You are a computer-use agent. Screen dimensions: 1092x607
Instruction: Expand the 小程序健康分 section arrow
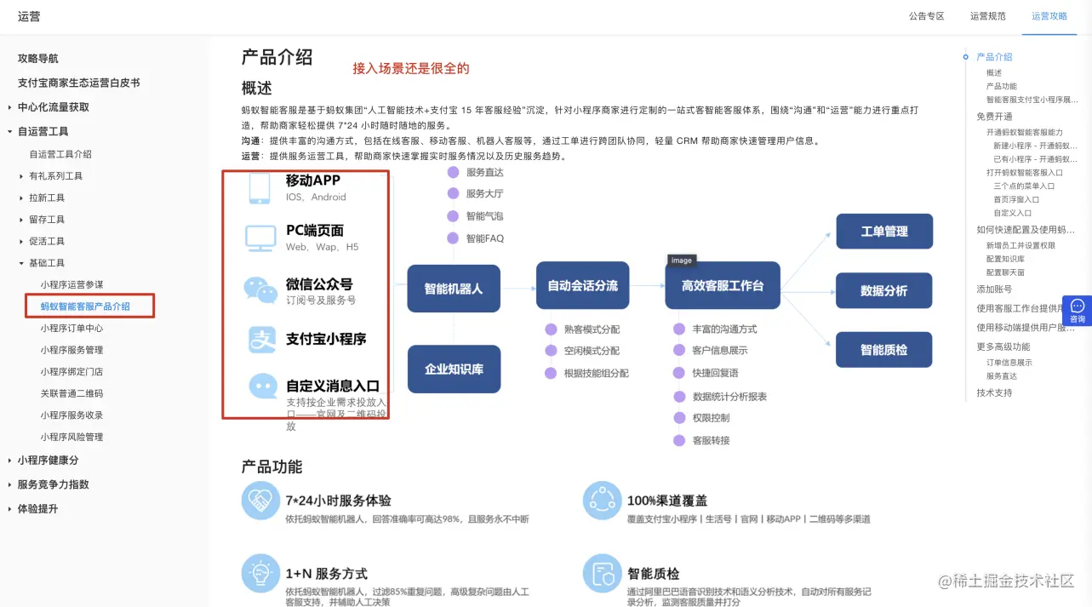tap(9, 461)
